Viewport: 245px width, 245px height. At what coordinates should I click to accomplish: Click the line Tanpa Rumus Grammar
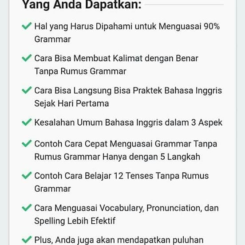(x=80, y=71)
